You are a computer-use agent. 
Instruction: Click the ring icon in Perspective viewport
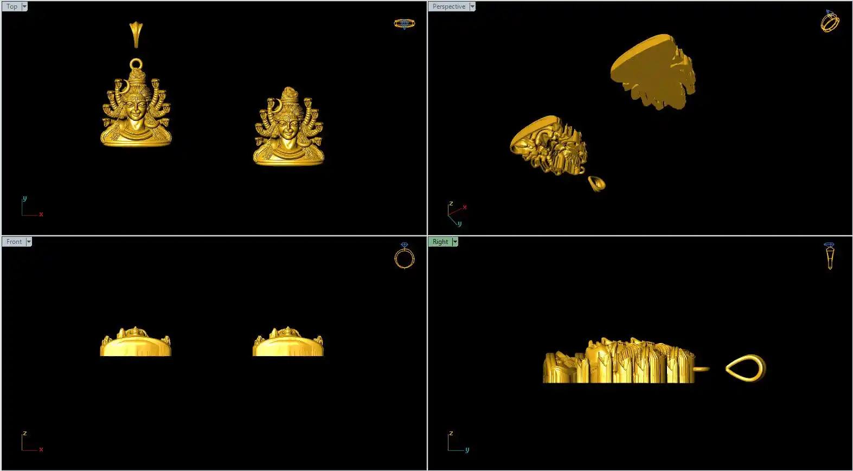coord(830,22)
